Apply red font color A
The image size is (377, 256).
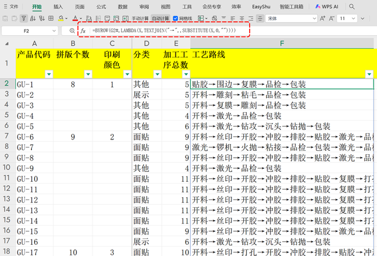click(x=75, y=18)
